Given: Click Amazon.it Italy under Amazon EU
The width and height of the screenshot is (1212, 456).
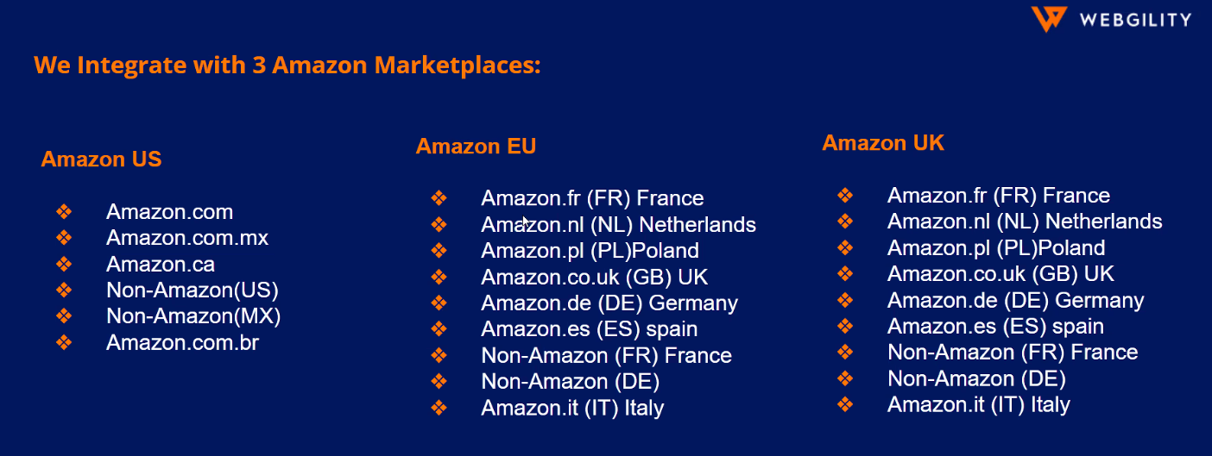Looking at the screenshot, I should (x=572, y=408).
